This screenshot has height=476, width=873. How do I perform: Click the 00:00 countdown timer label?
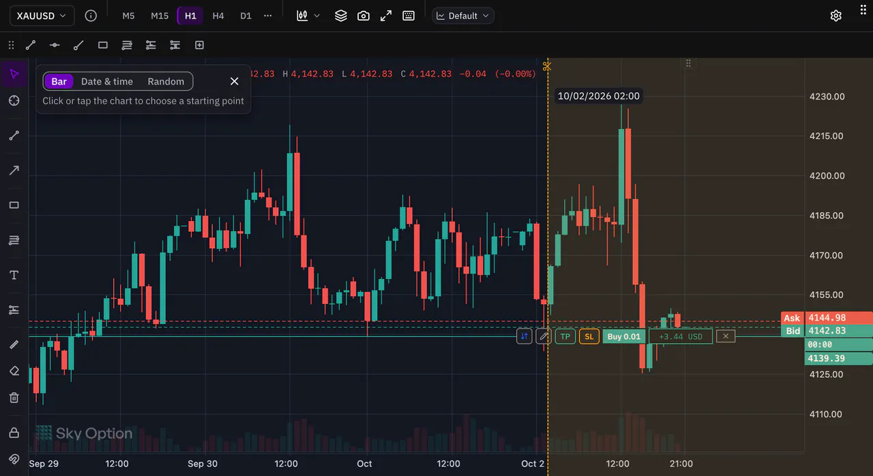(839, 345)
